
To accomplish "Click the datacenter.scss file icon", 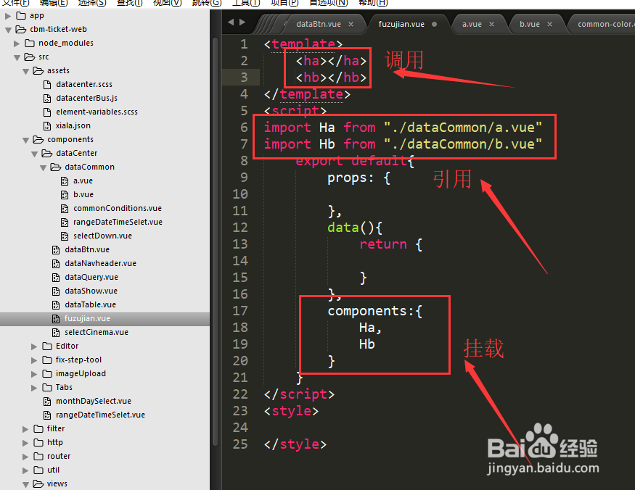I will point(47,84).
